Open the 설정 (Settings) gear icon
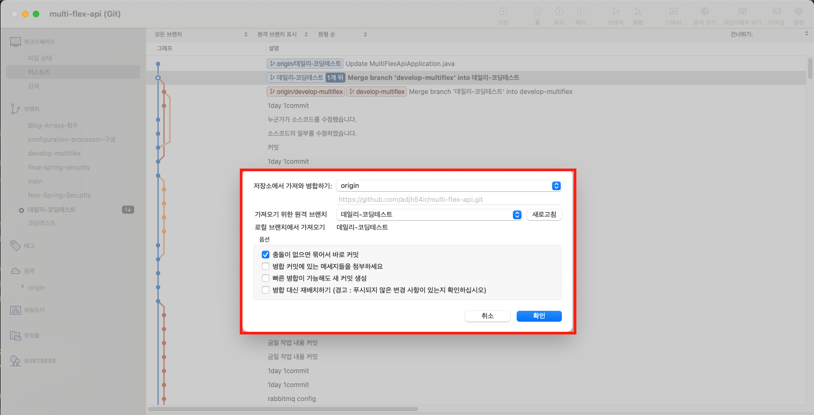814x415 pixels. pyautogui.click(x=798, y=11)
